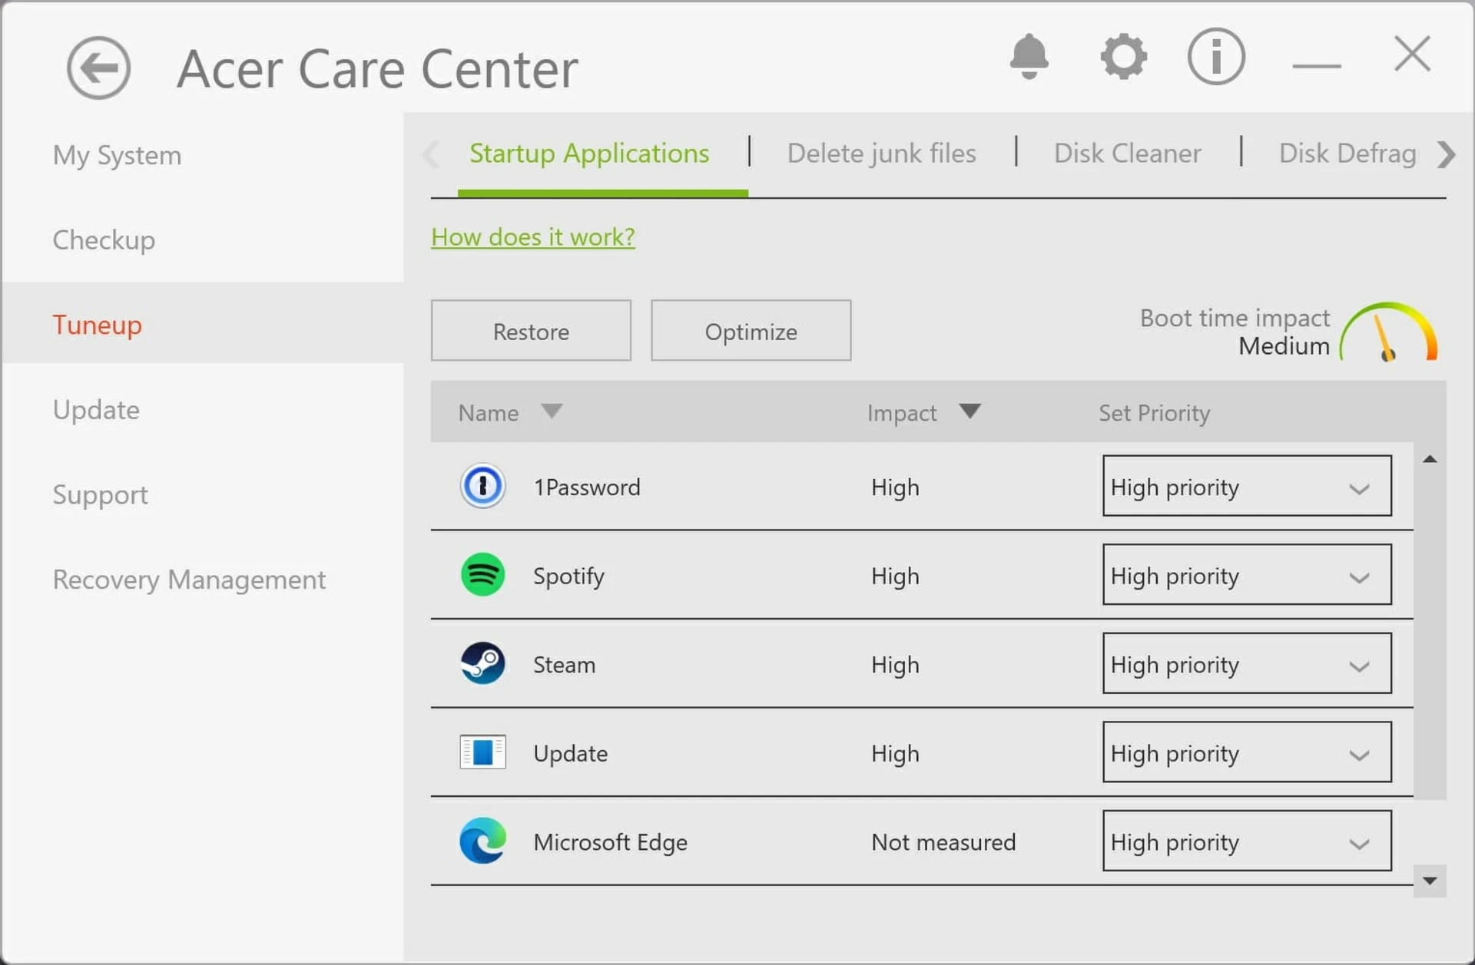Open Update priority dropdown
1475x965 pixels.
(x=1247, y=752)
